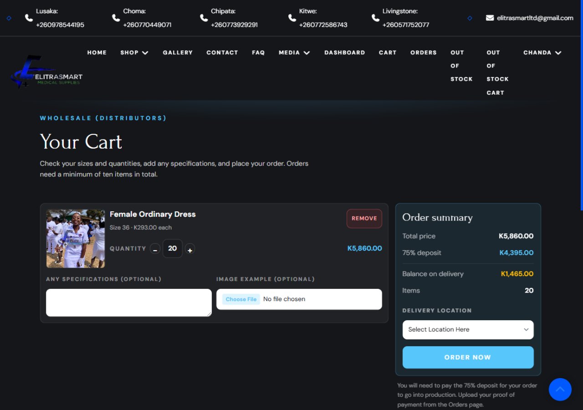Open the ORDERS nav item
Viewport: 583px width, 410px height.
point(424,52)
